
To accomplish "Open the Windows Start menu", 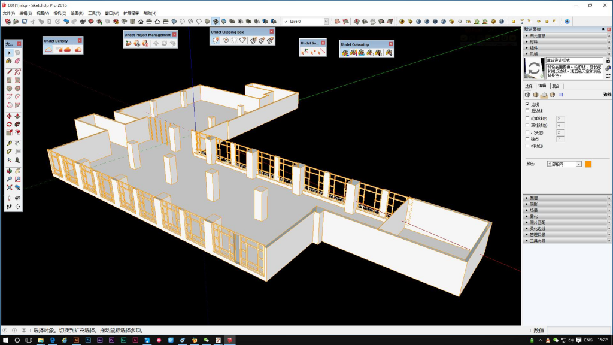I will click(5, 340).
